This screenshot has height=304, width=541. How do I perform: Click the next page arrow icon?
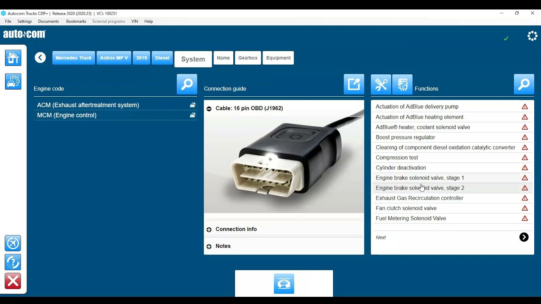click(x=524, y=237)
